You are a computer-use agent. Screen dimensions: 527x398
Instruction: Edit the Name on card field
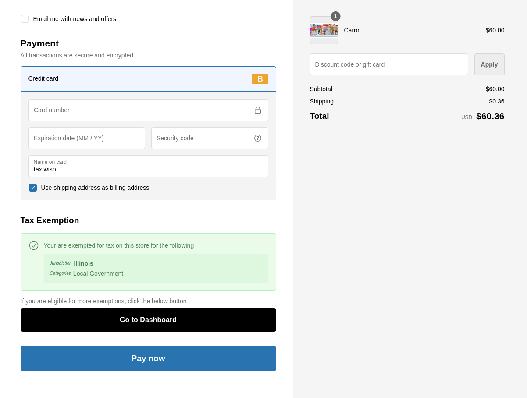click(148, 166)
